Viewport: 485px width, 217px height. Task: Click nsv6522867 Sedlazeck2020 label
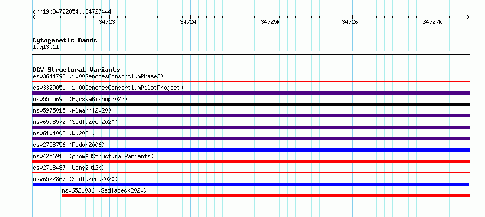pos(75,179)
